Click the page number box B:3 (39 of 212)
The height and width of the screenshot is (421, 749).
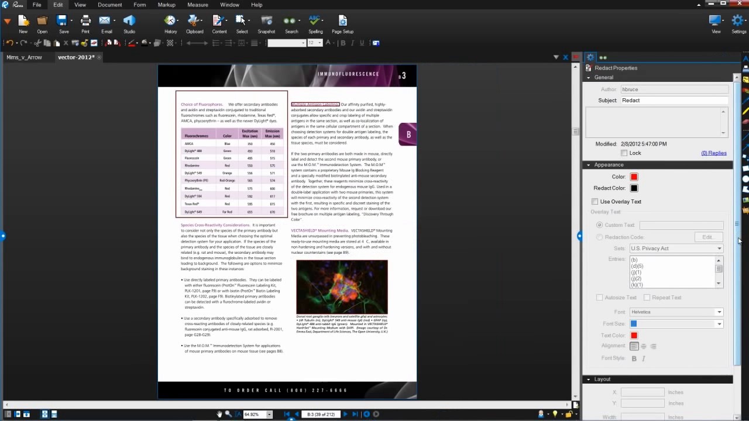322,415
